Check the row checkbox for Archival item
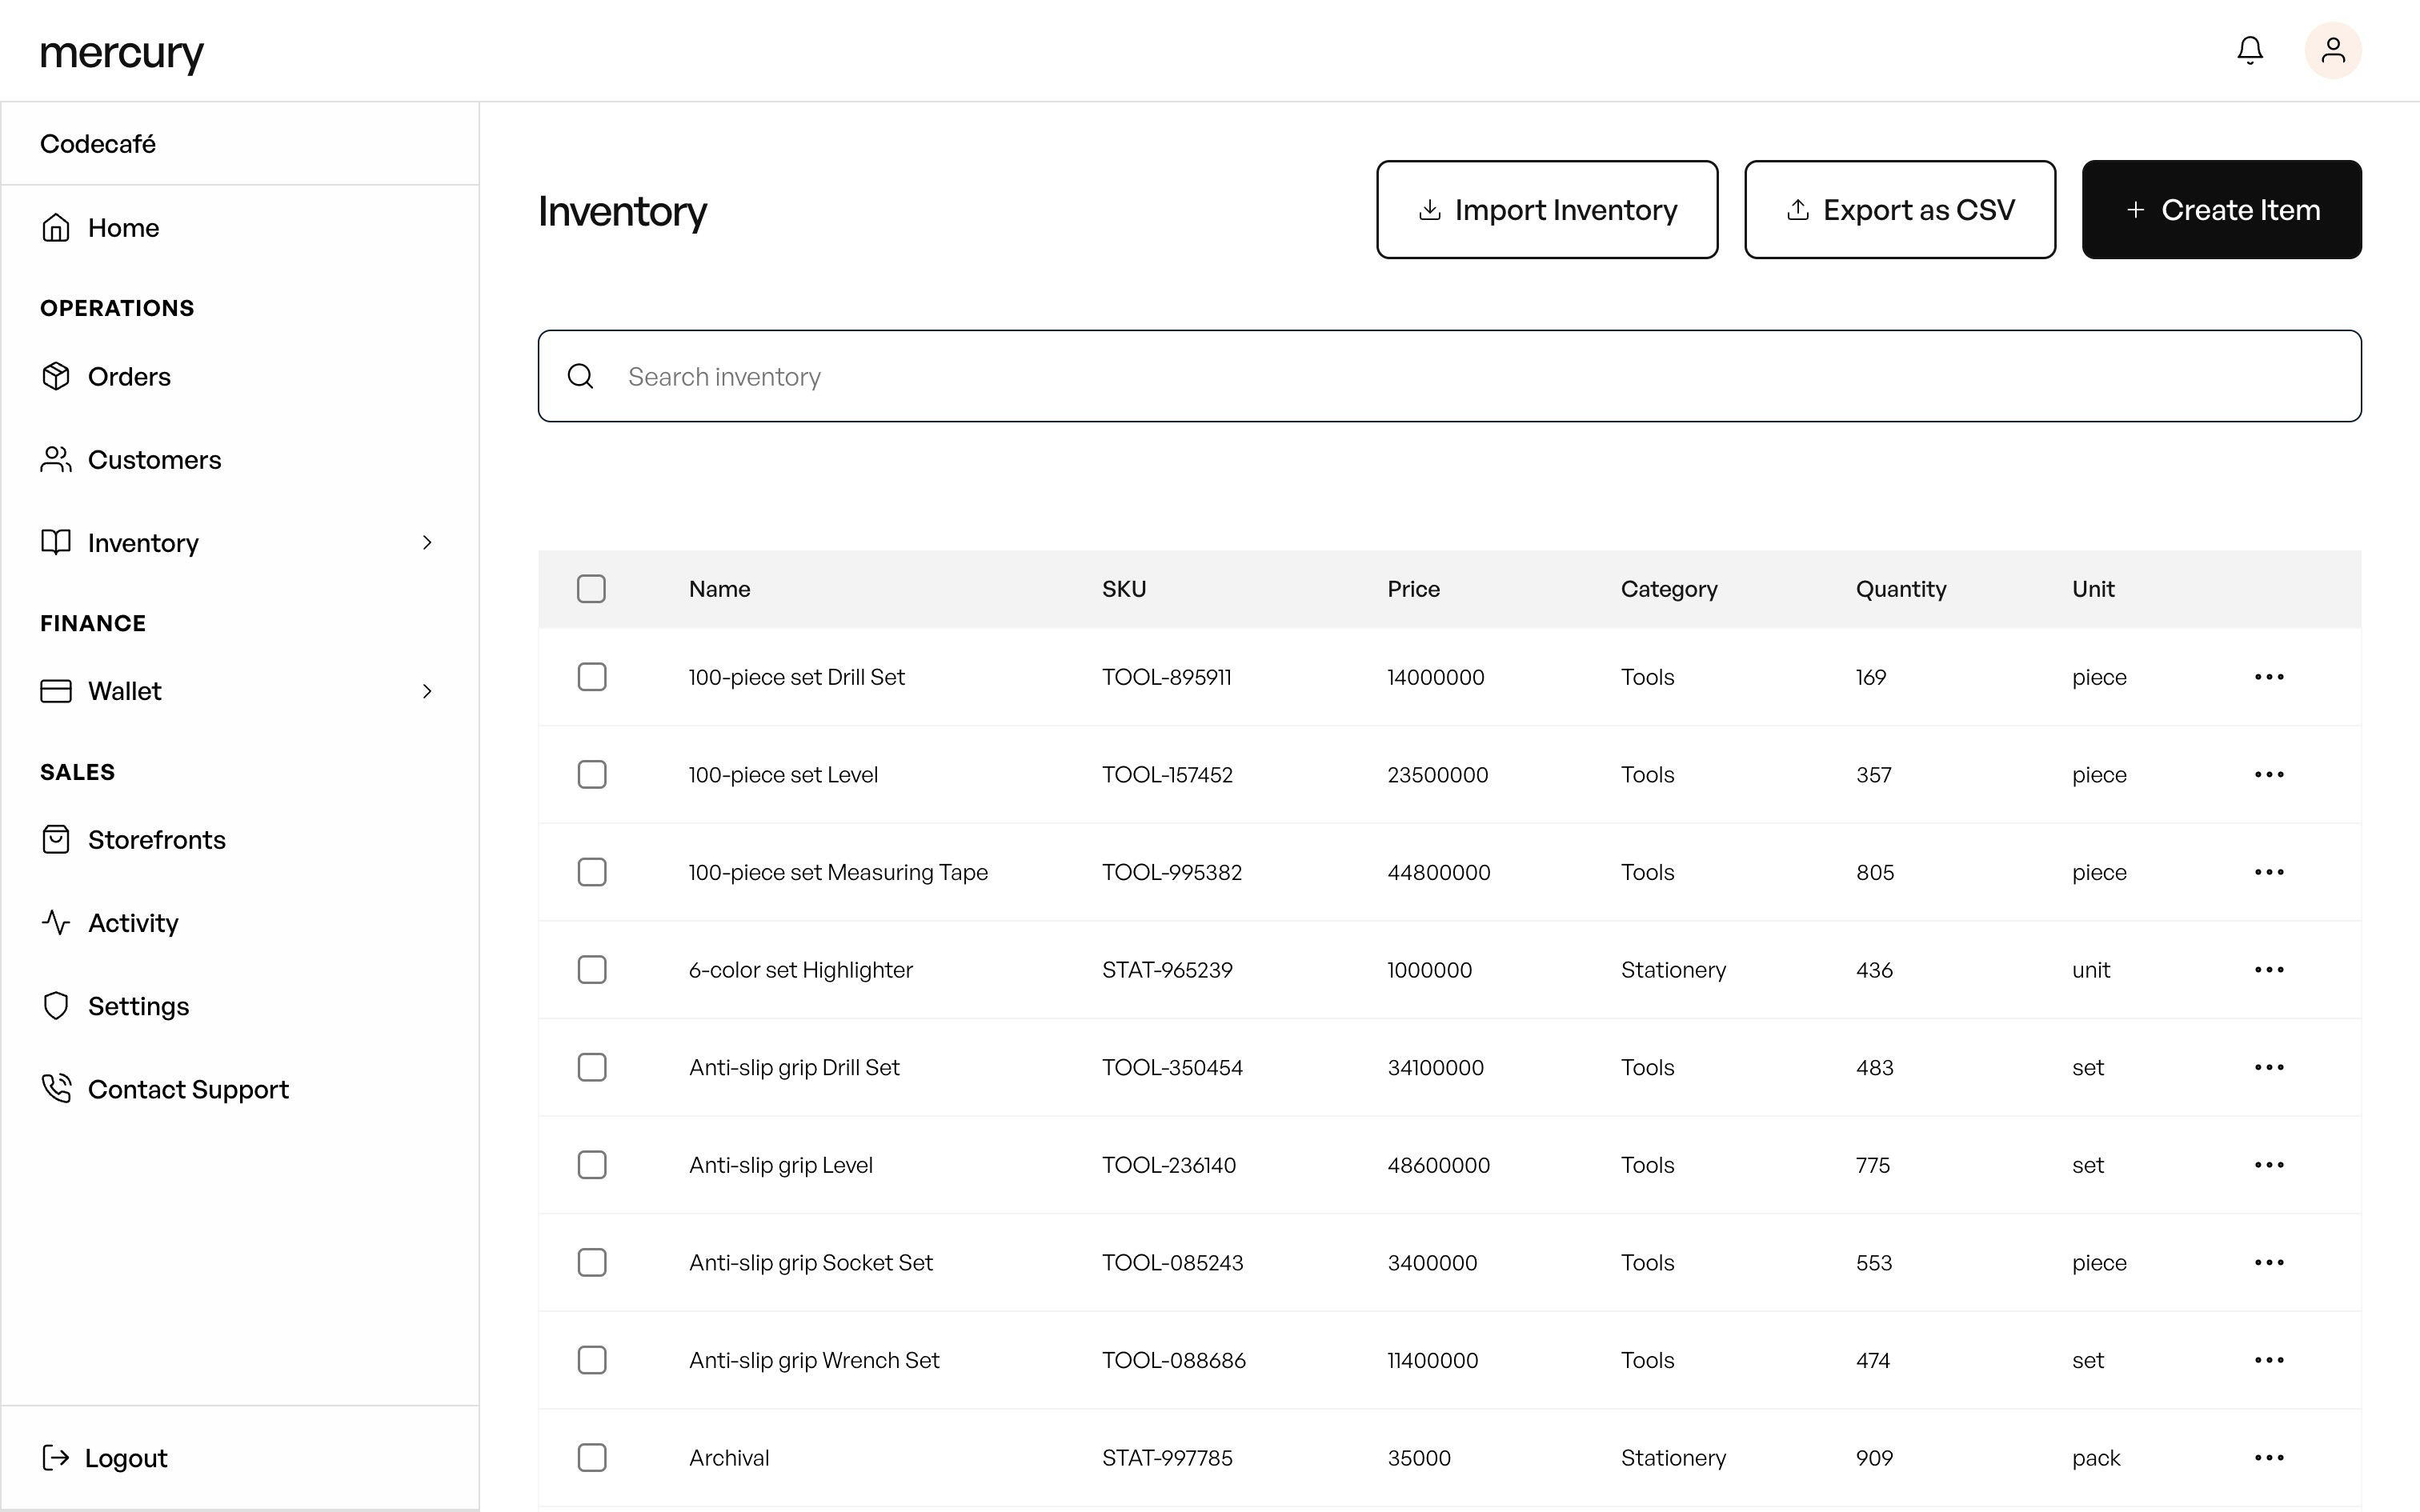2420x1512 pixels. point(592,1458)
